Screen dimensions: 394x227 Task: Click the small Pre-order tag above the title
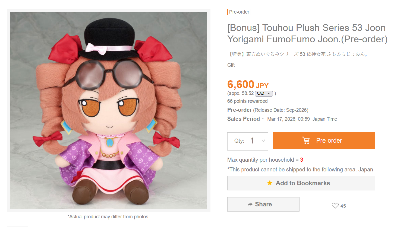[x=239, y=12]
